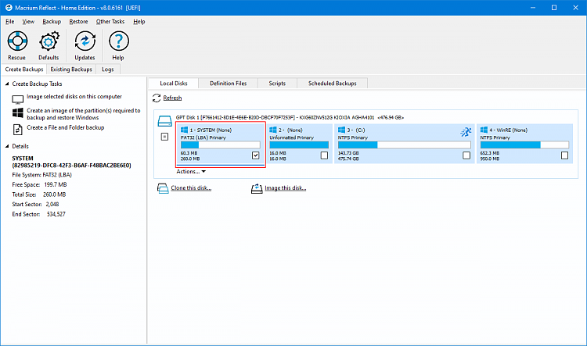The width and height of the screenshot is (587, 346).
Task: Click the 'Unformatted Primary' partition text
Action: (x=292, y=137)
